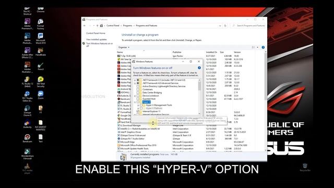Open FL Studio 12 desktop shortcut
This screenshot has height=188, width=334.
tap(27, 82)
